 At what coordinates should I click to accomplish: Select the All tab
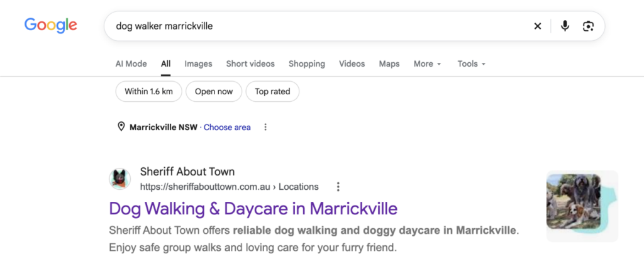point(166,63)
